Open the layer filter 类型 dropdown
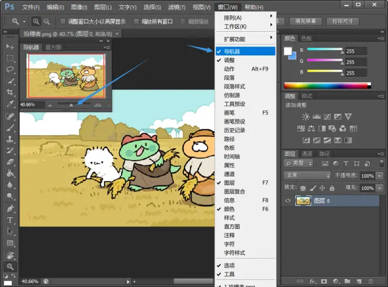388x287 pixels. 299,163
